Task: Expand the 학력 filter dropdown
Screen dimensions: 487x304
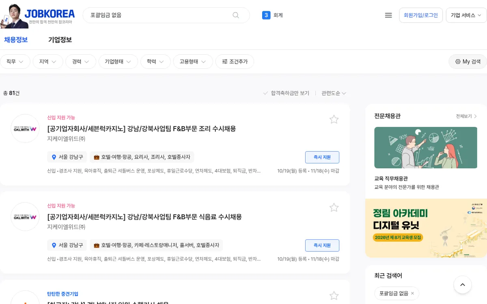Action: (x=155, y=62)
